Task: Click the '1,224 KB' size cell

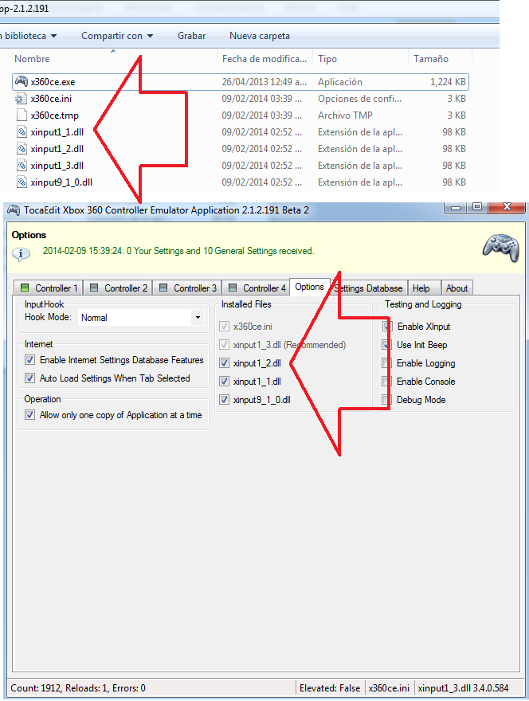Action: tap(448, 82)
